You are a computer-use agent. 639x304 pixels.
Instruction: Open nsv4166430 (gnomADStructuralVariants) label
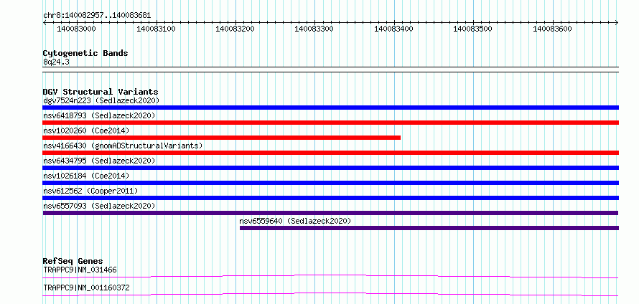click(123, 146)
